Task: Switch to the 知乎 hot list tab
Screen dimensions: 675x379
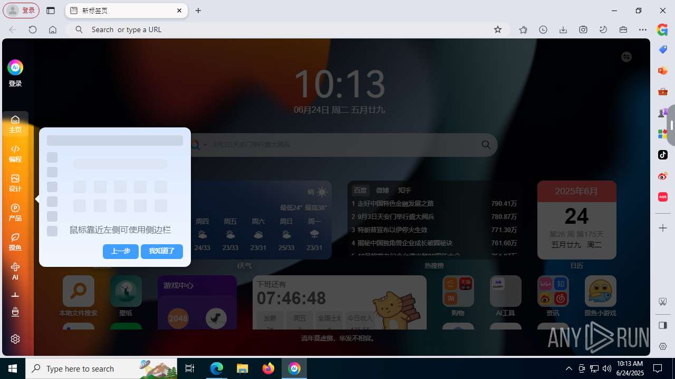Action: (x=404, y=191)
